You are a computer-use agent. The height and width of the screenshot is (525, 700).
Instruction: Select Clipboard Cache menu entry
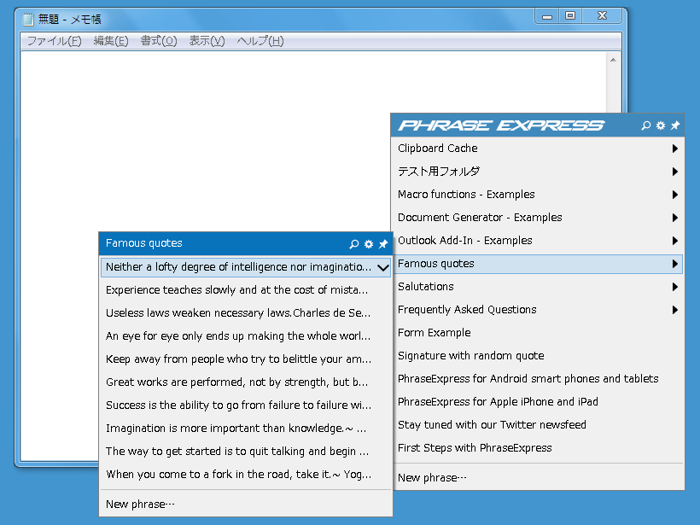[x=538, y=149]
